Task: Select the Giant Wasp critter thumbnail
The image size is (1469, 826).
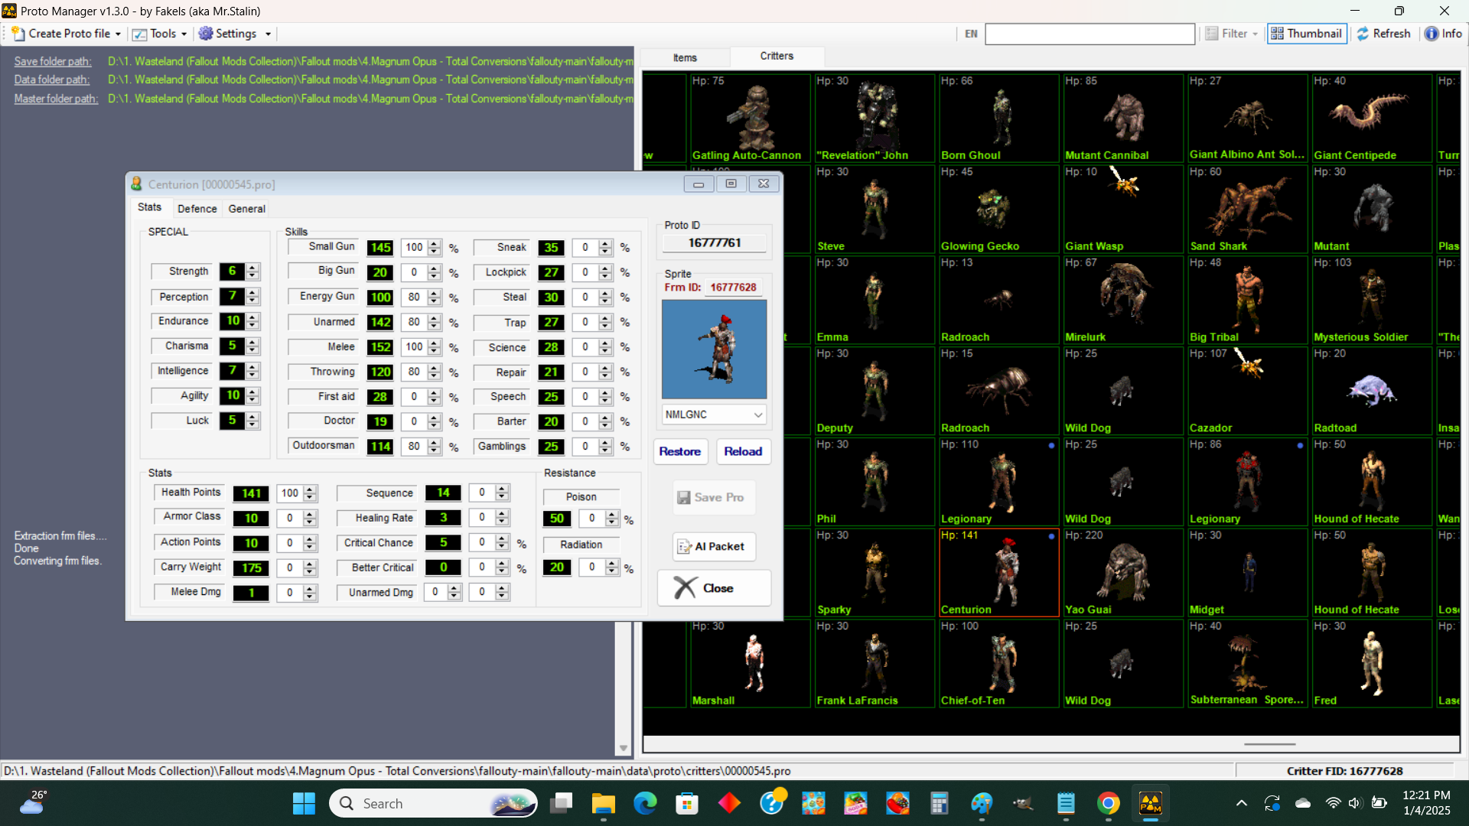Action: pos(1123,209)
